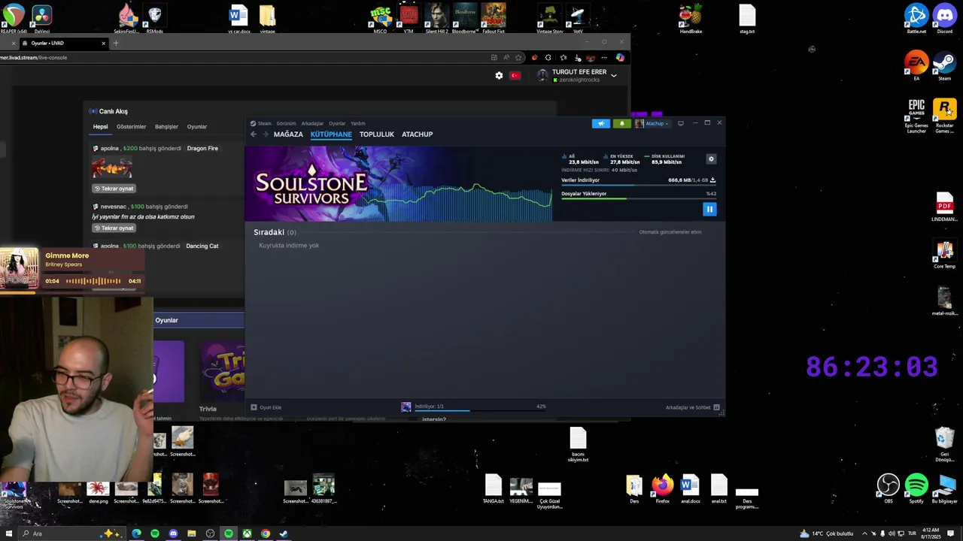The height and width of the screenshot is (541, 963).
Task: Open HandBrake desktop shortcut
Action: point(691,18)
